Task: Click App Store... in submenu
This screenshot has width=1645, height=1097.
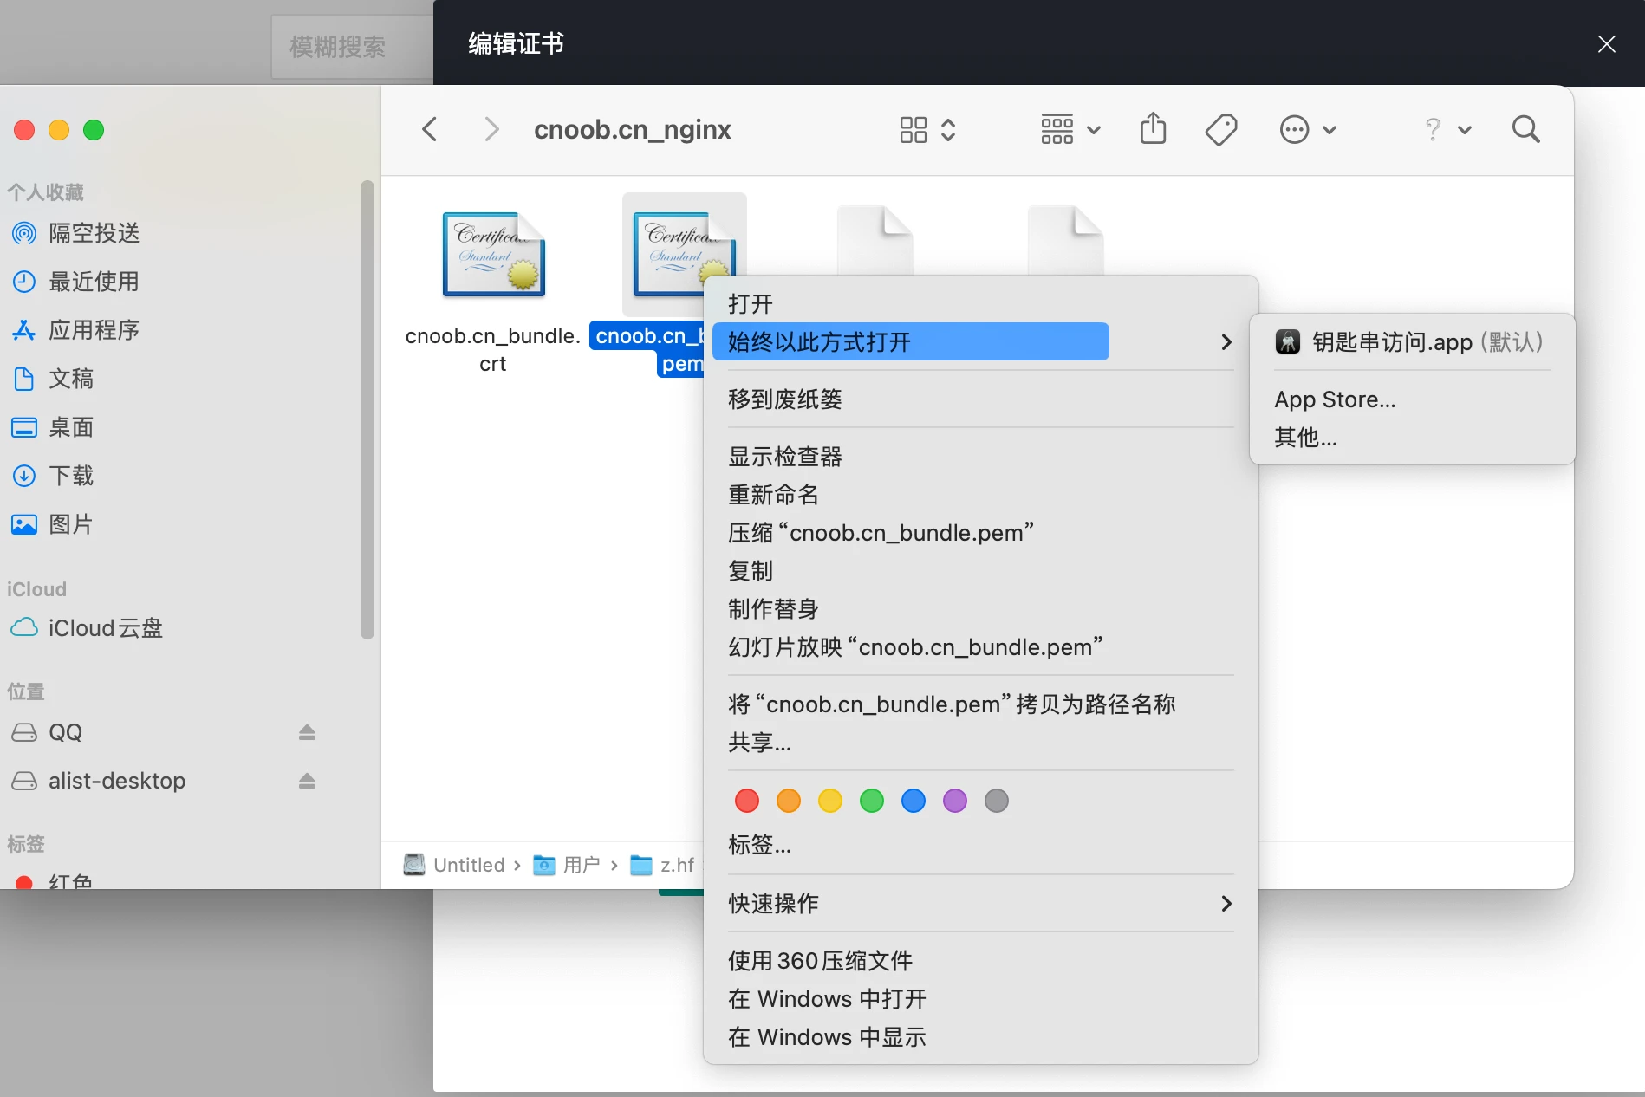Action: coord(1335,399)
